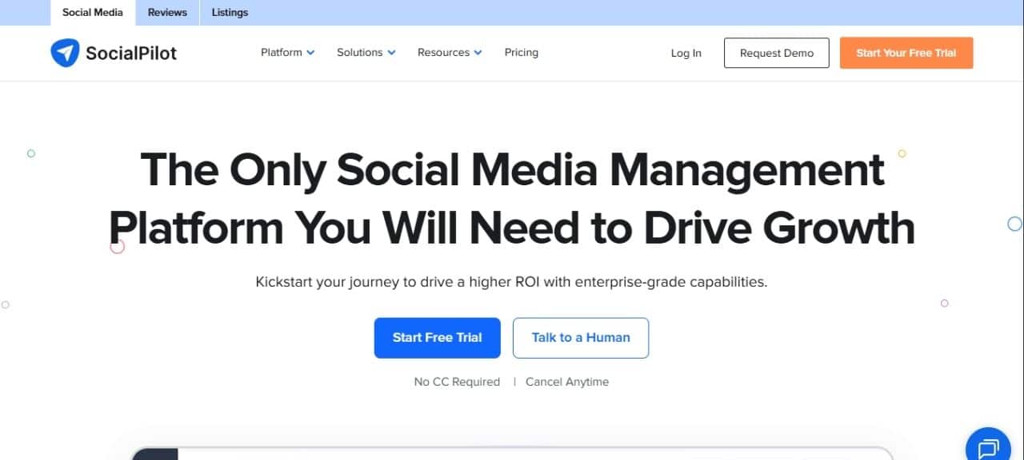Switch to the Reviews tab
This screenshot has width=1024, height=460.
click(166, 12)
